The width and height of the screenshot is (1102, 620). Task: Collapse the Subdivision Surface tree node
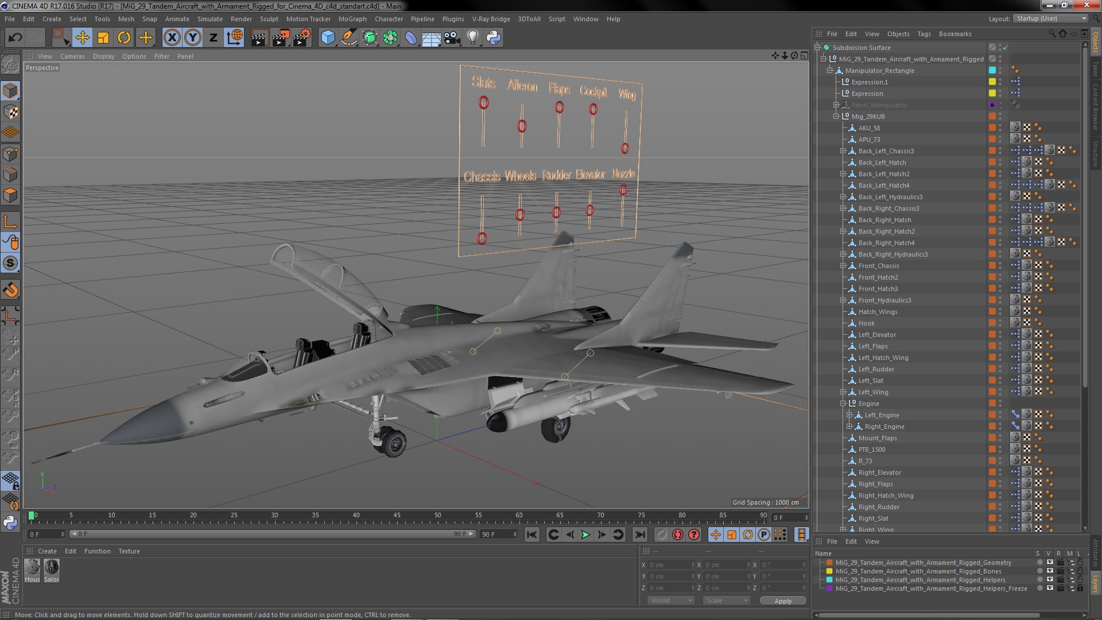tap(817, 48)
